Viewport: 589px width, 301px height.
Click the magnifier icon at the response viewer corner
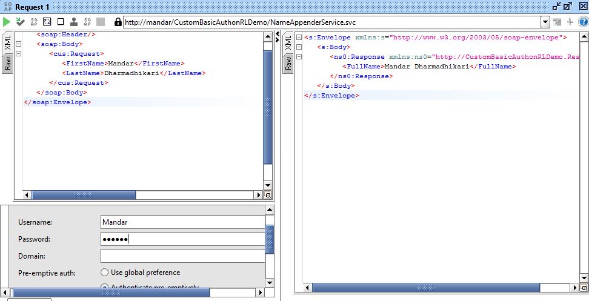(x=584, y=288)
